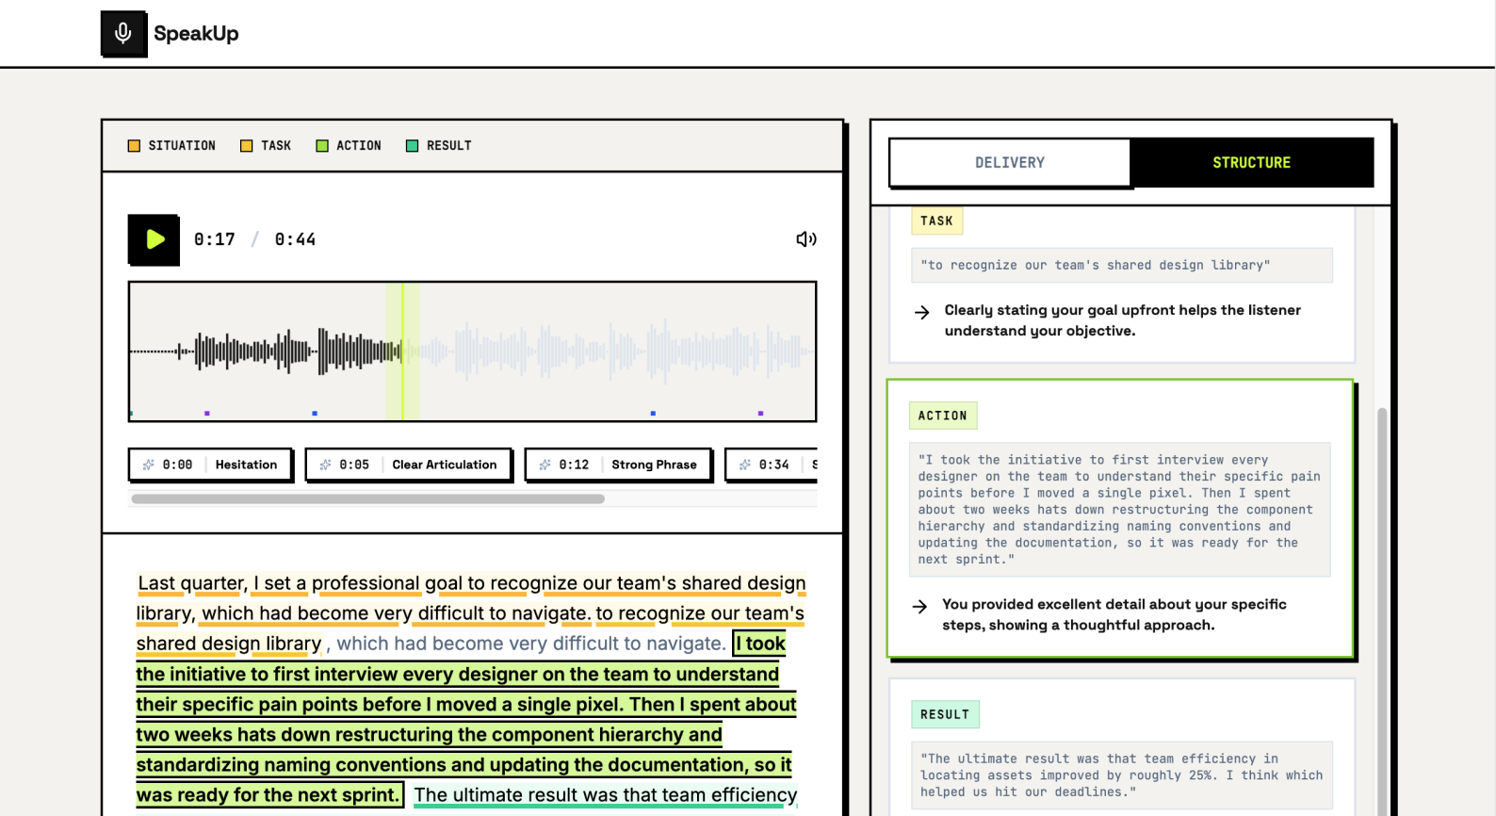Select the Action quote block starting 'I took the initiative'
This screenshot has height=816, width=1496.
pos(1119,510)
